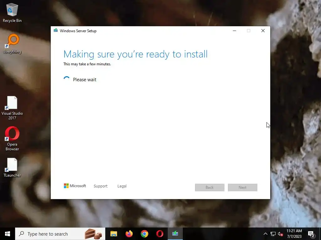Open the Recycle Bin desktop icon
The height and width of the screenshot is (240, 321).
12,12
